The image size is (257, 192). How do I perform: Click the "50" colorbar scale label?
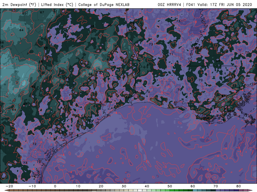[170, 186]
